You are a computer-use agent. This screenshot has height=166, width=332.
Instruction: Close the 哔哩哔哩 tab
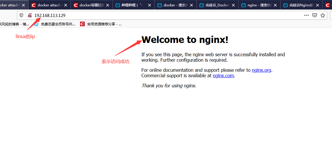coord(150,5)
